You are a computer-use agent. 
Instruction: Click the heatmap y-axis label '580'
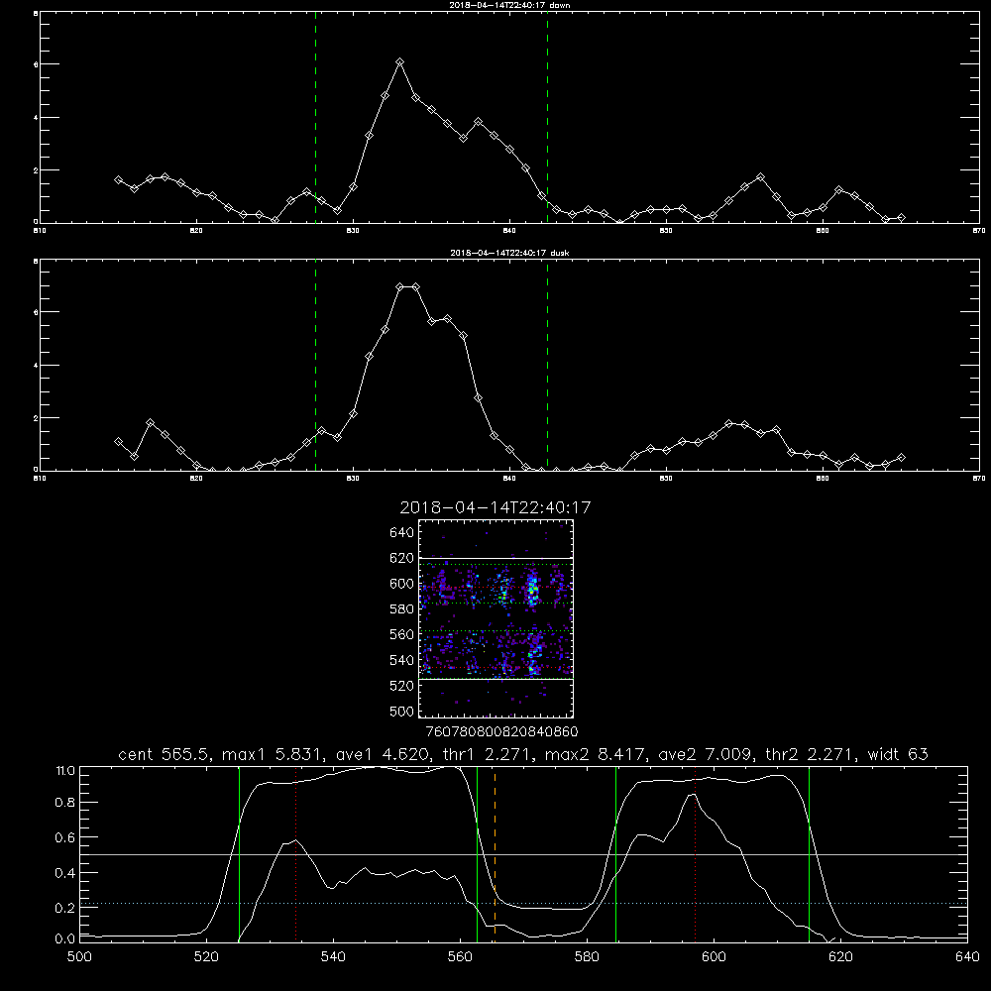coord(402,609)
